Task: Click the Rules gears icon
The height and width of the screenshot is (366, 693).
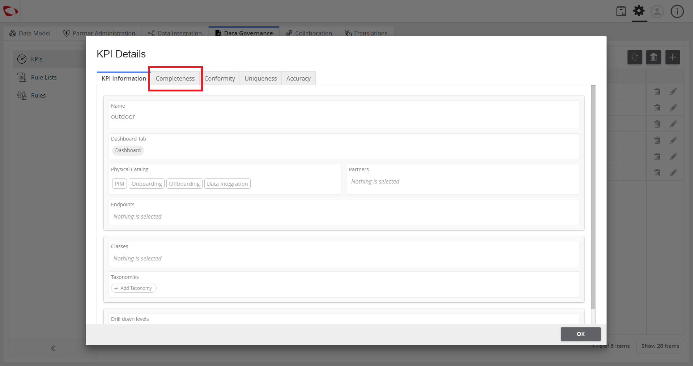Action: (22, 95)
